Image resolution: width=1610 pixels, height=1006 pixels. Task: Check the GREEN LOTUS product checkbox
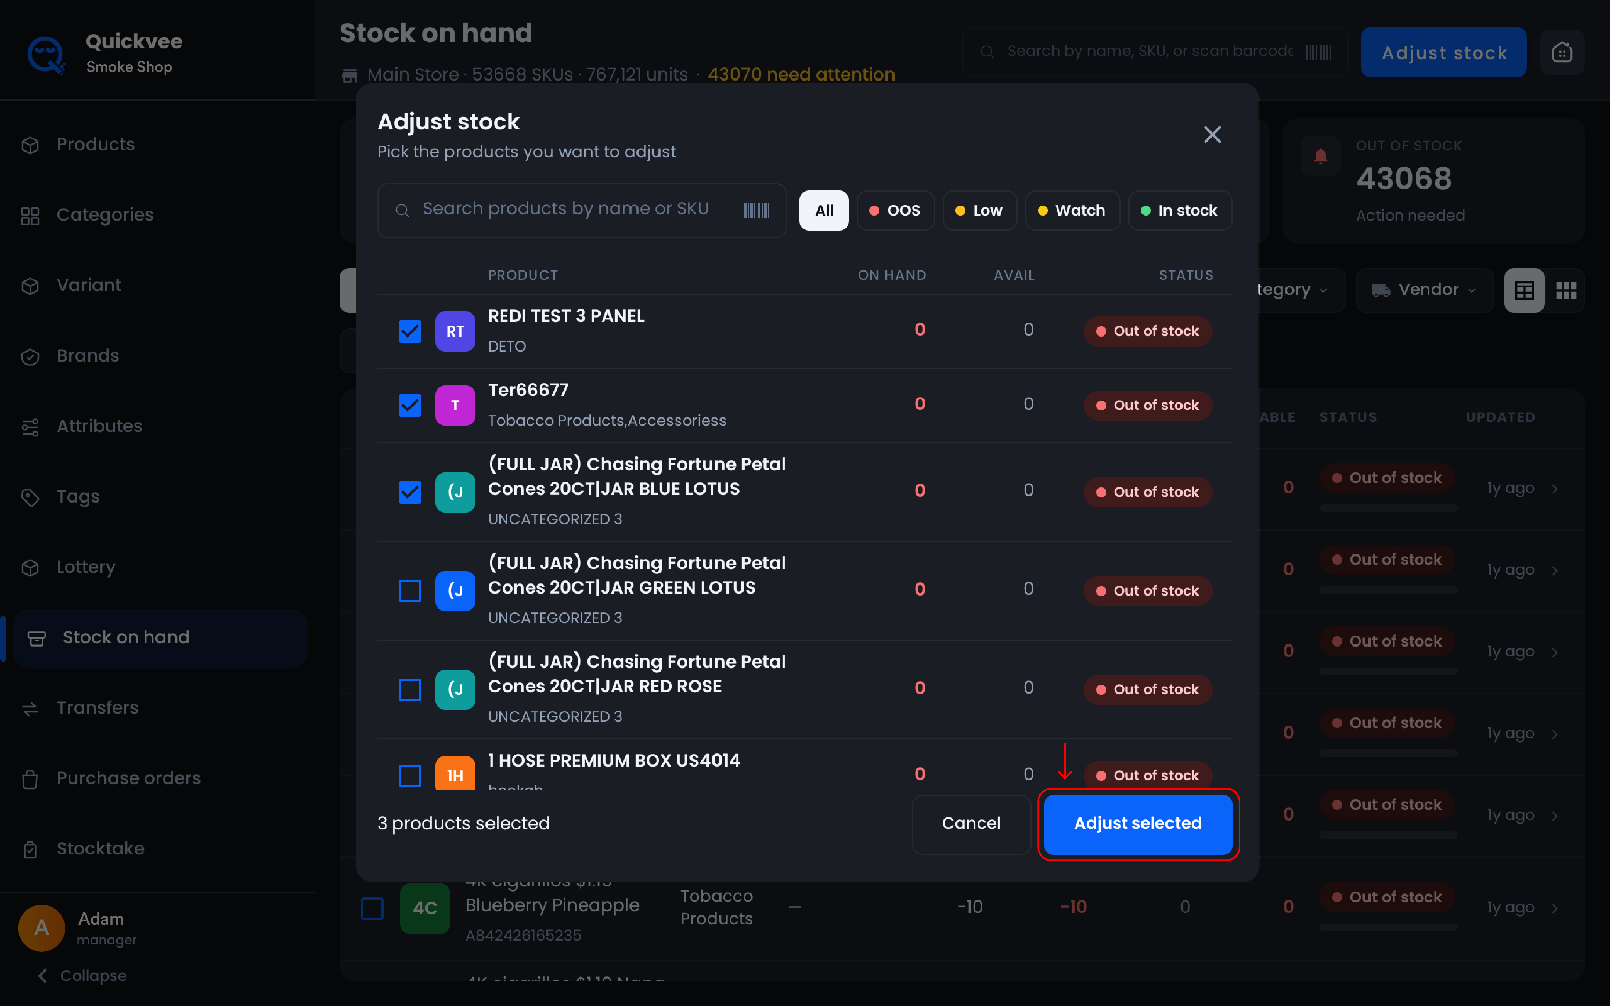point(410,591)
